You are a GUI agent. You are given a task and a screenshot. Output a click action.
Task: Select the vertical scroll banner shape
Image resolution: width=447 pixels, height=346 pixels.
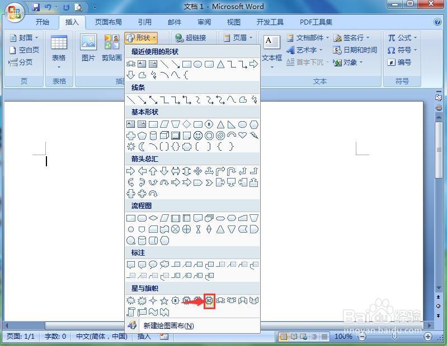click(x=131, y=312)
